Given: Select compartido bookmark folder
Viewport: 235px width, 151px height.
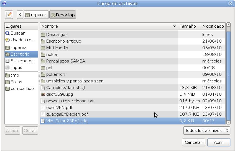Looking at the screenshot, I should pos(22,88).
